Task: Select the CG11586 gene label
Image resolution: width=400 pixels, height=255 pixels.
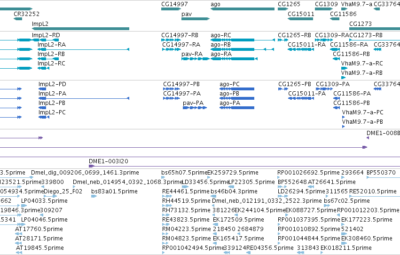Action: click(x=343, y=14)
